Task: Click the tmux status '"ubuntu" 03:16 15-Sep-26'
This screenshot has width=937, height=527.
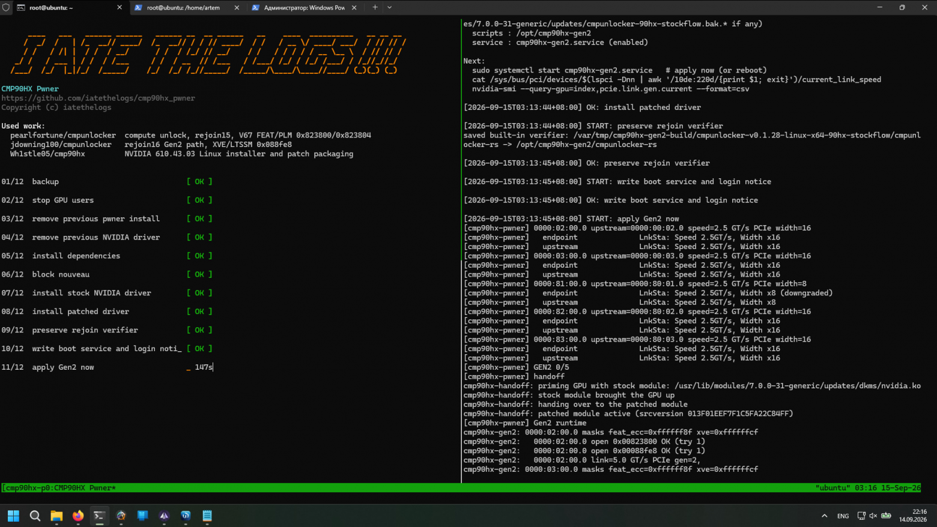Action: click(868, 488)
